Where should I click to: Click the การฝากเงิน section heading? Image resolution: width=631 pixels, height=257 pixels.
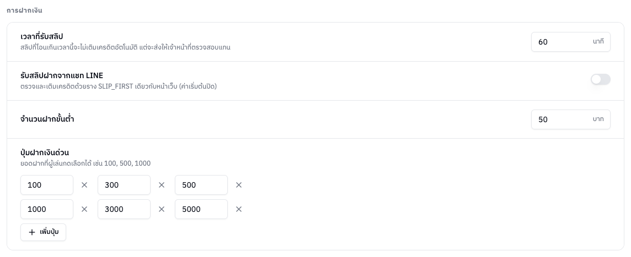click(x=24, y=10)
